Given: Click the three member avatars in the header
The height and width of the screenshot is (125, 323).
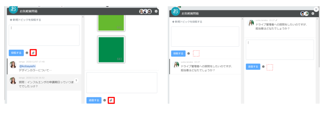Looking at the screenshot, I should click(145, 11).
